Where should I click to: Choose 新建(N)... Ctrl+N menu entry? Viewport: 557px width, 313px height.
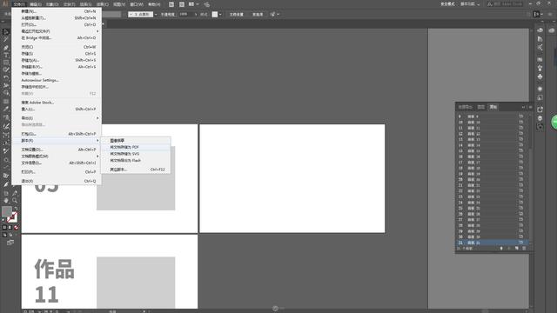coord(57,11)
